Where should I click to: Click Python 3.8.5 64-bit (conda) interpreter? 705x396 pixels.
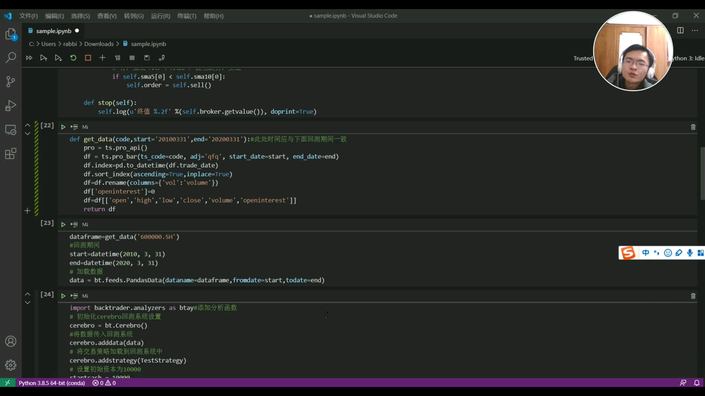coord(52,383)
